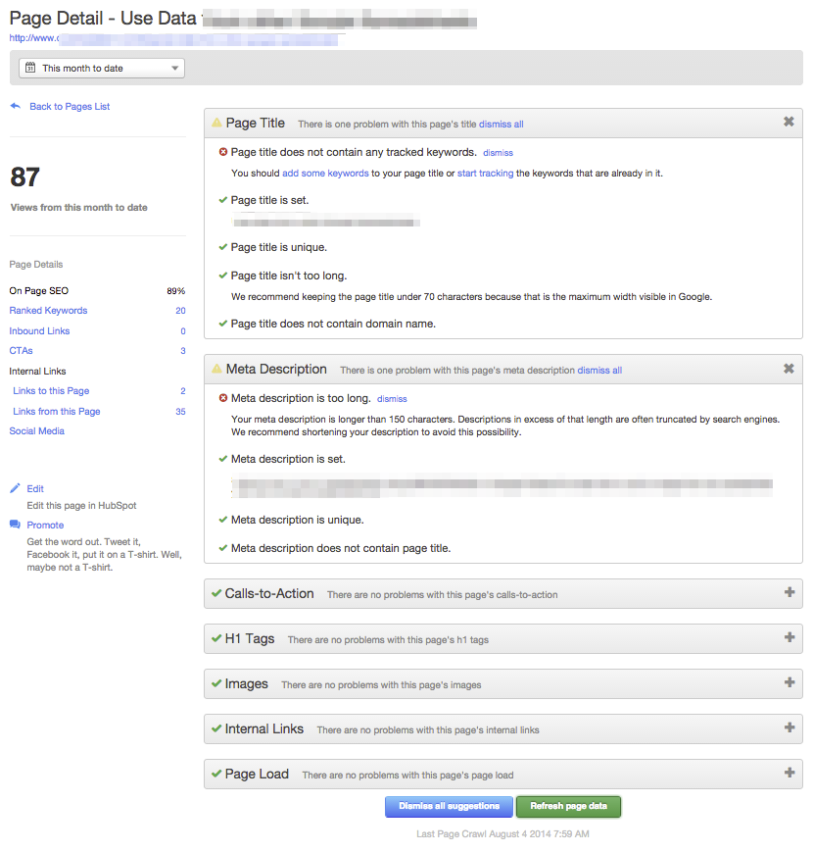Expand the Calls-to-Action section plus icon

tap(789, 592)
